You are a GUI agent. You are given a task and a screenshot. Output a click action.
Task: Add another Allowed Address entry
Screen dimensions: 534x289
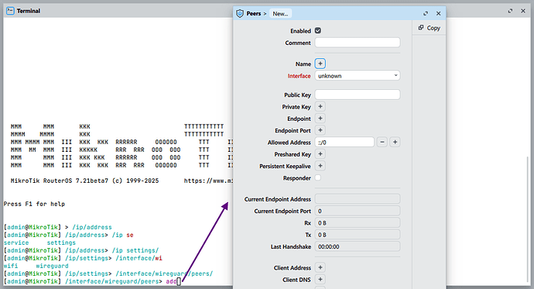[x=395, y=142]
